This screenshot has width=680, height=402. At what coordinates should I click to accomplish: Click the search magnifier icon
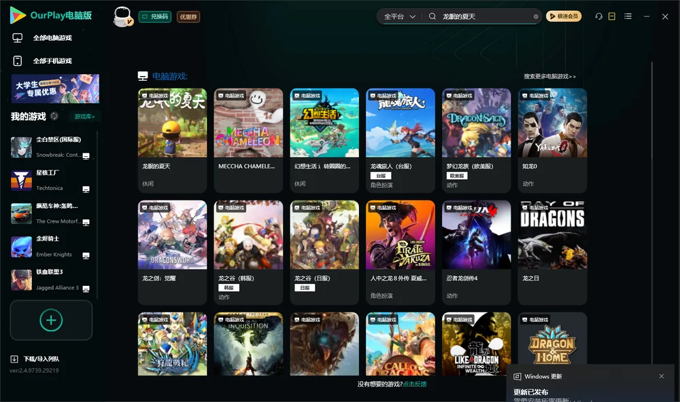432,16
